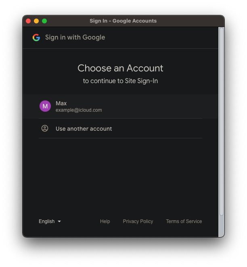Viewport: 247px width, 267px height.
Task: Open the Help link
Action: coord(105,221)
